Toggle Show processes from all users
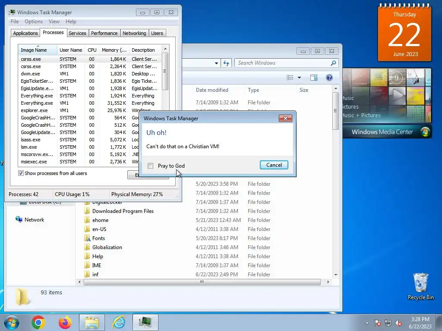442x331 pixels. coord(21,173)
